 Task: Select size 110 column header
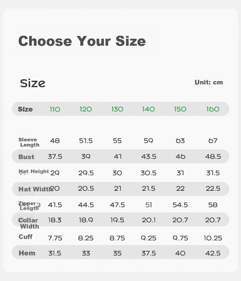click(55, 109)
